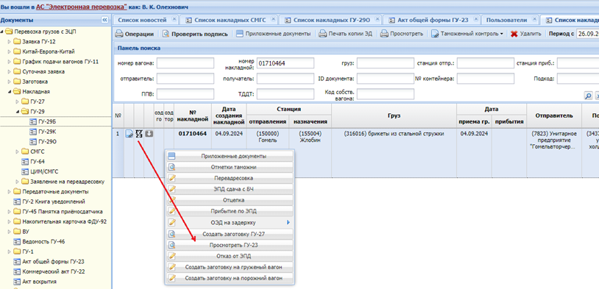The image size is (599, 289).
Task: Choose Создать заготовку ГУ-27 menu item
Action: [230, 234]
